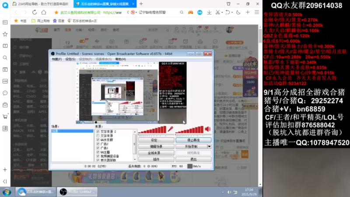
Task: Open the search engine selector dropdown
Action: tap(136, 13)
